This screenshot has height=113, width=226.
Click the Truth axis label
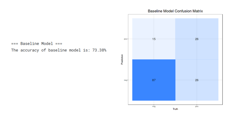(x=175, y=109)
